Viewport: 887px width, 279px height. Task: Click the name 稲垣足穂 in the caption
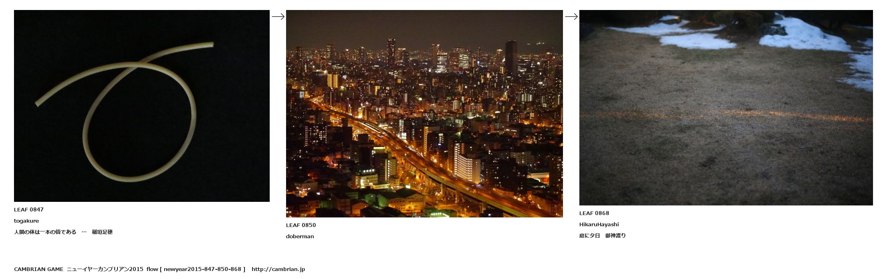[x=102, y=232]
